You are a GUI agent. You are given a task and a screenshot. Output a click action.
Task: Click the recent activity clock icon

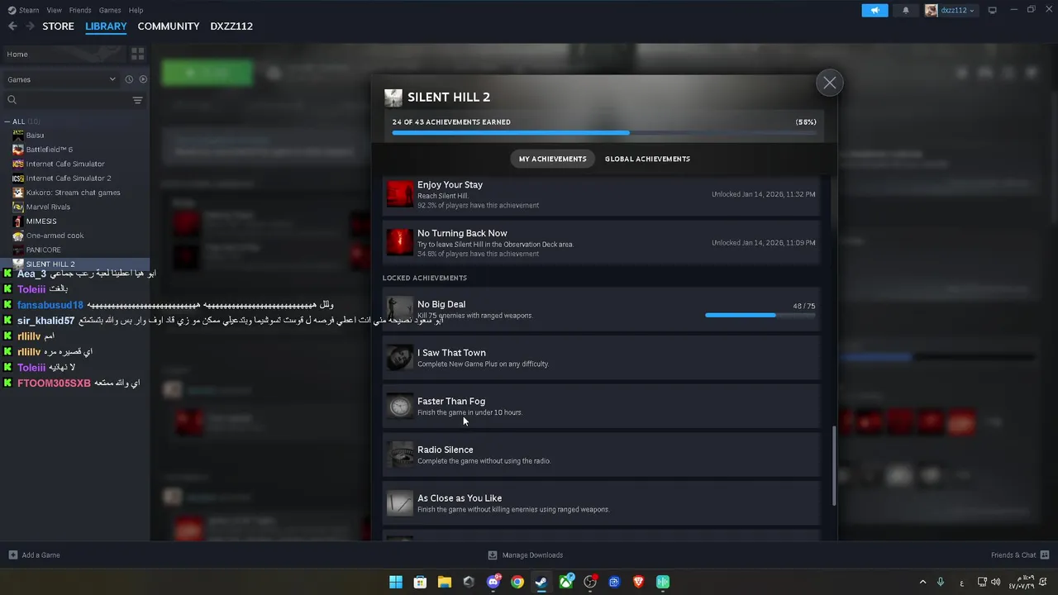click(x=129, y=79)
